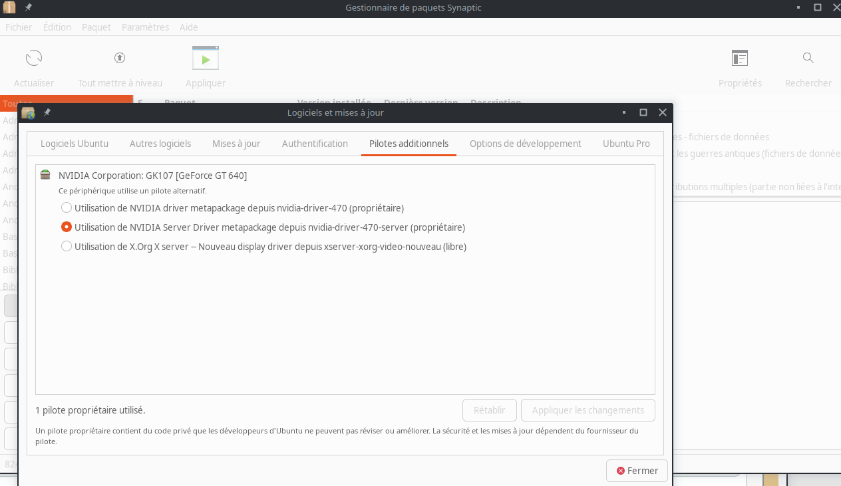The image size is (841, 486).
Task: Click the NVIDIA GK107 graphics card icon
Action: click(45, 176)
